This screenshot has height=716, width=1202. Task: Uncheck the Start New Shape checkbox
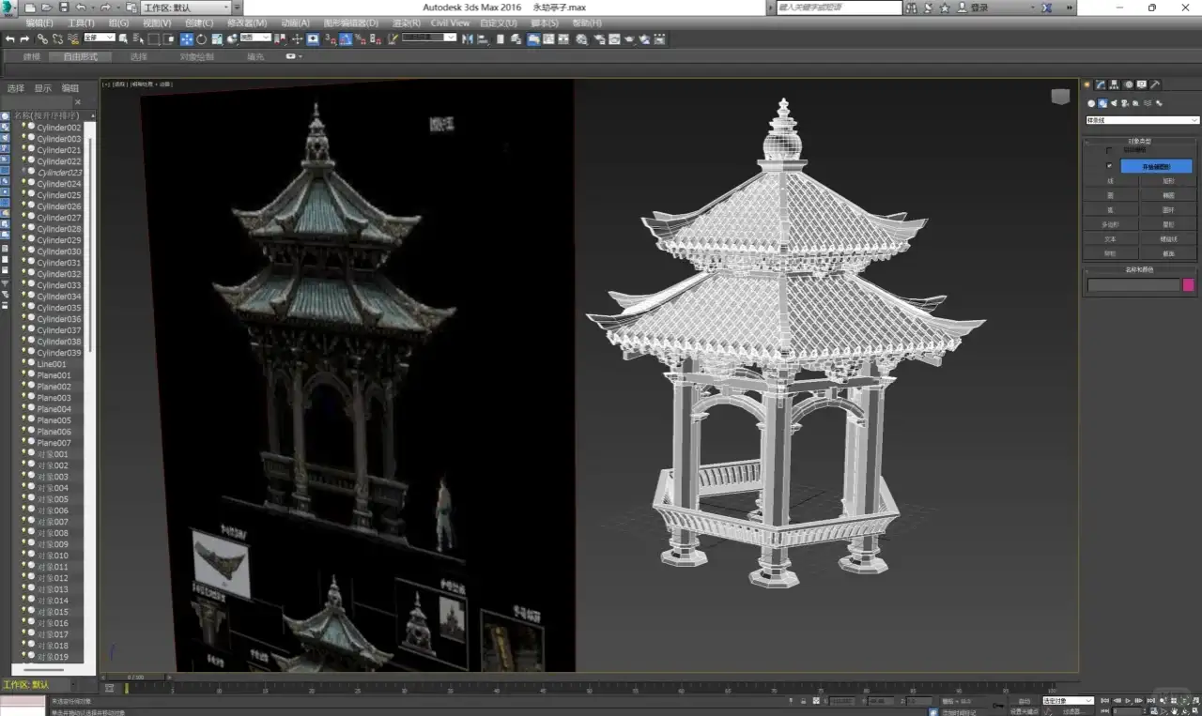point(1109,166)
